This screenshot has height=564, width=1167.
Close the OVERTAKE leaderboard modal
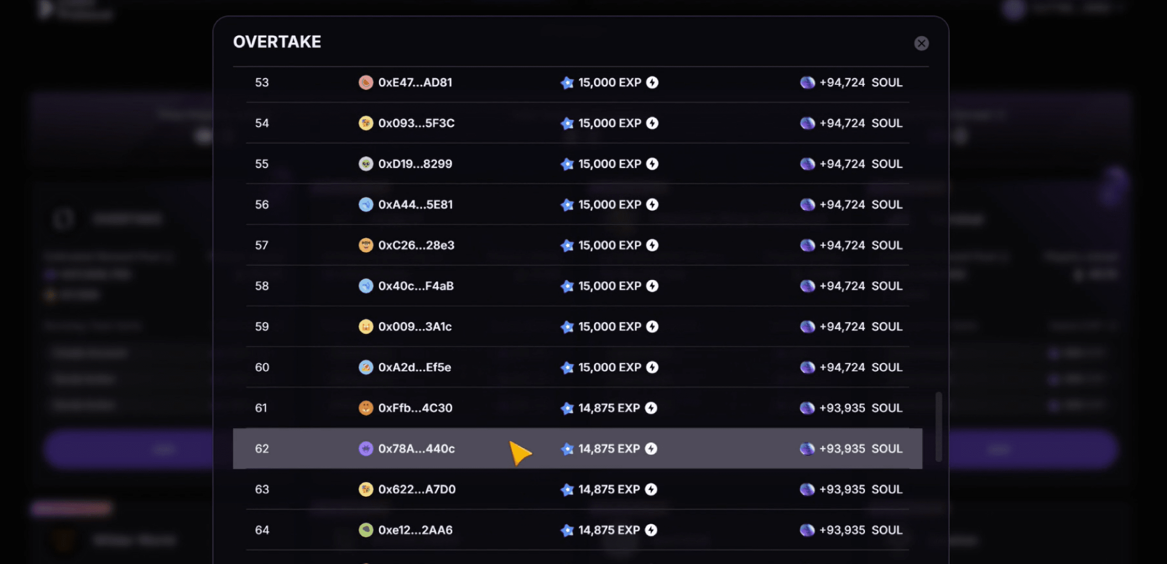921,43
